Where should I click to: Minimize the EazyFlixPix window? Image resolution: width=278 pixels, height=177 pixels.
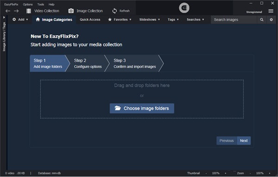(x=251, y=3)
